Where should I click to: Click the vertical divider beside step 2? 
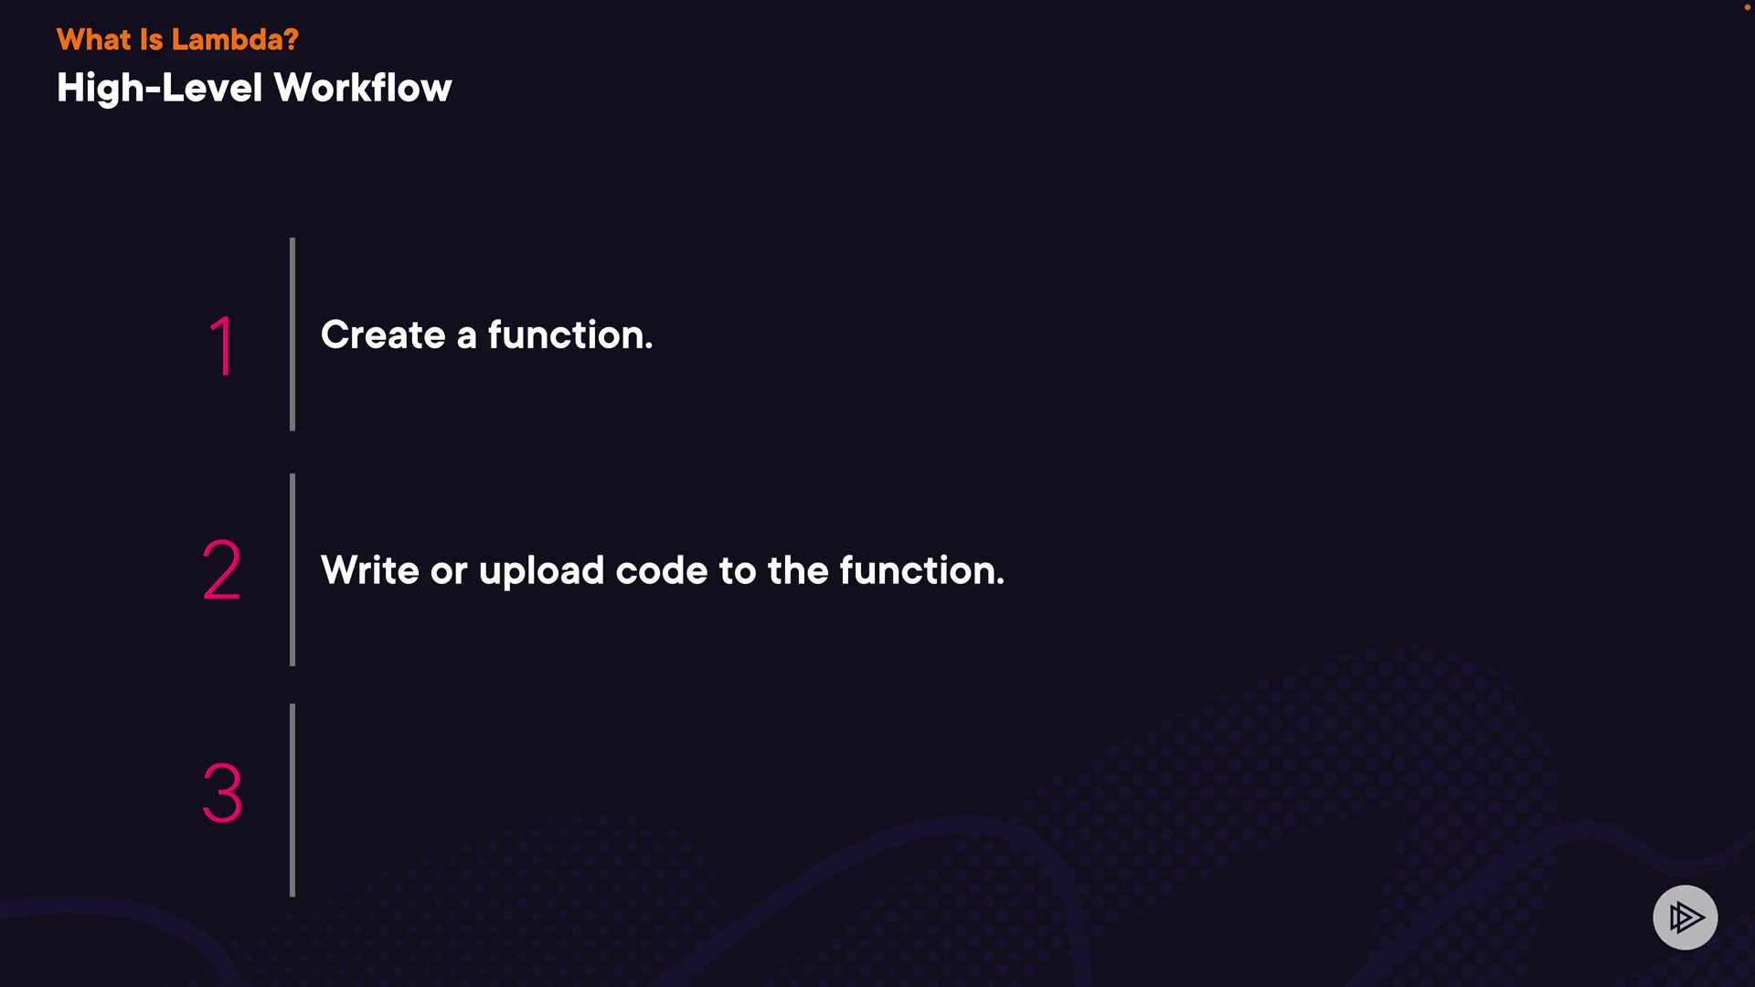292,569
